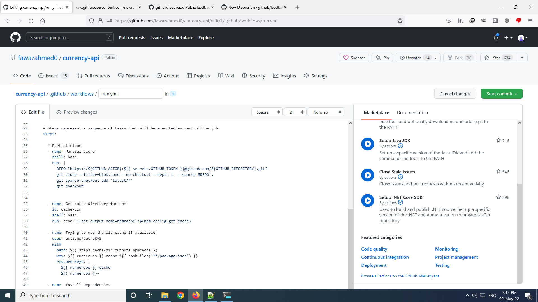538x302 pixels.
Task: Open Firefox from the taskbar
Action: (196, 295)
